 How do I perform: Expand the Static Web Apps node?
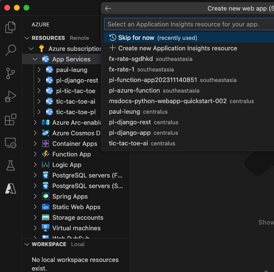point(36,207)
